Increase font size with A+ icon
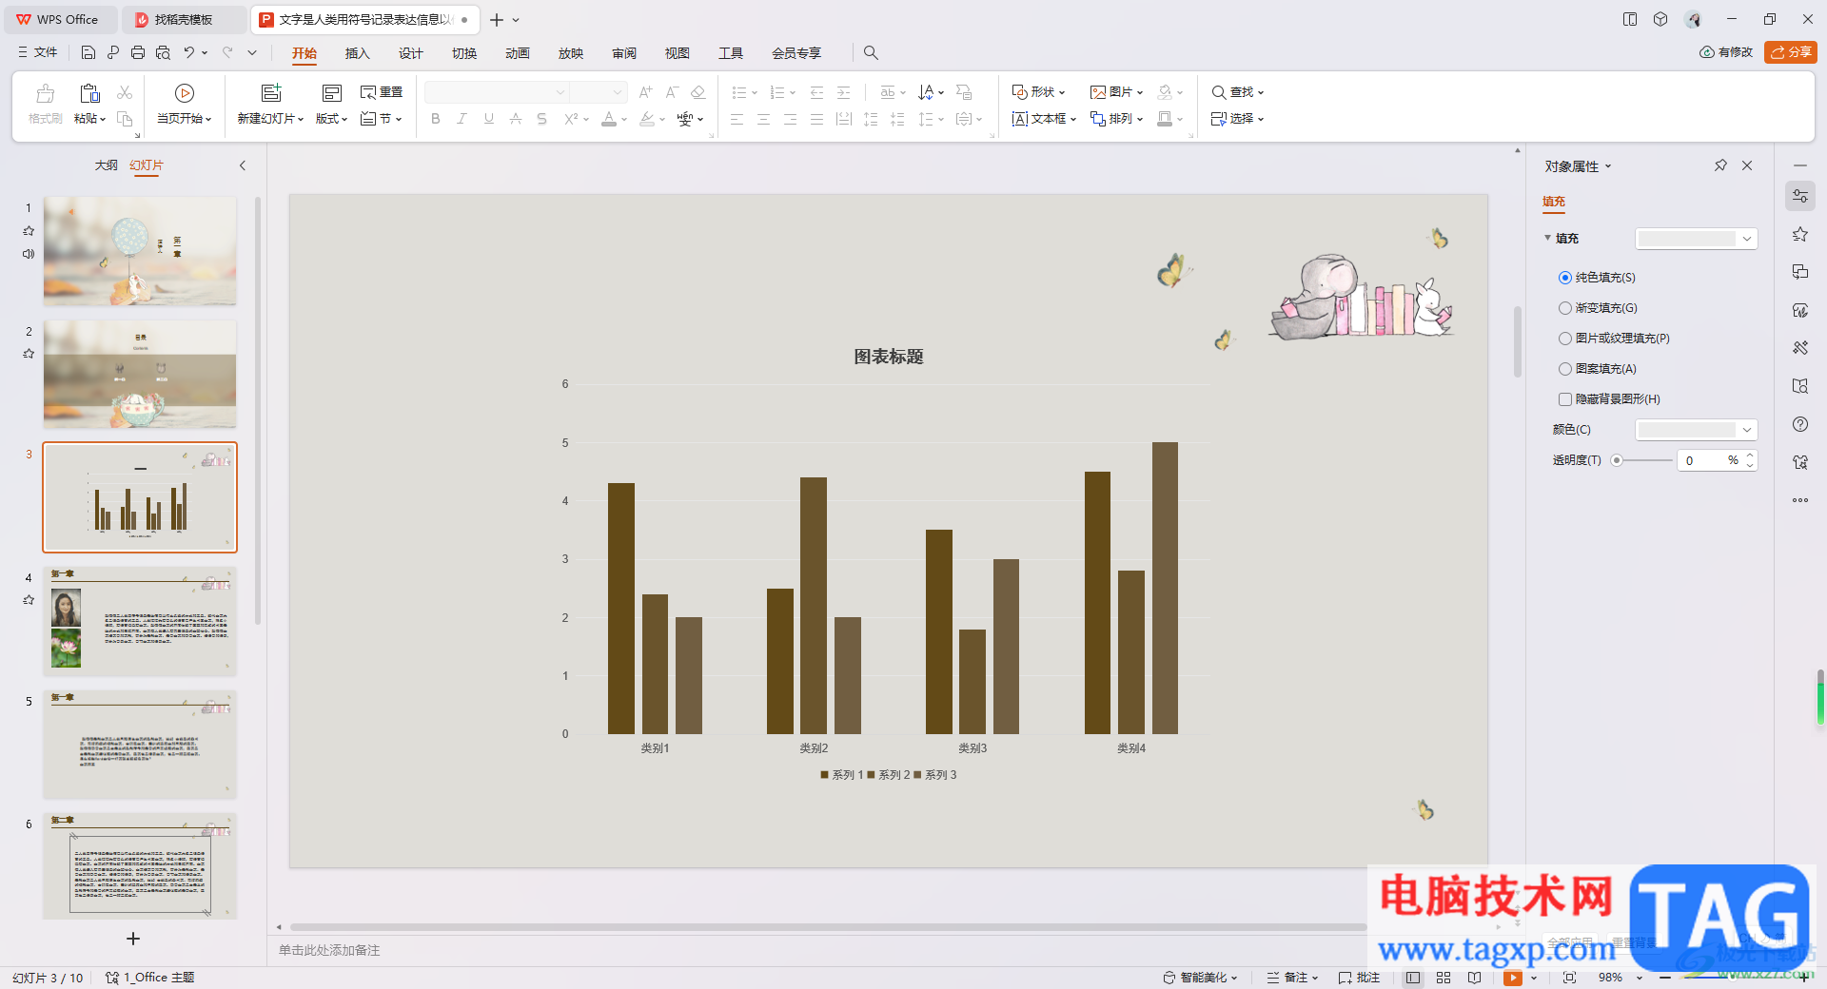The width and height of the screenshot is (1827, 989). 645,92
